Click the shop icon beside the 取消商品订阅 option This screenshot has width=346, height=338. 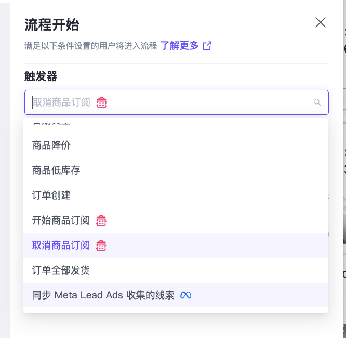[101, 245]
